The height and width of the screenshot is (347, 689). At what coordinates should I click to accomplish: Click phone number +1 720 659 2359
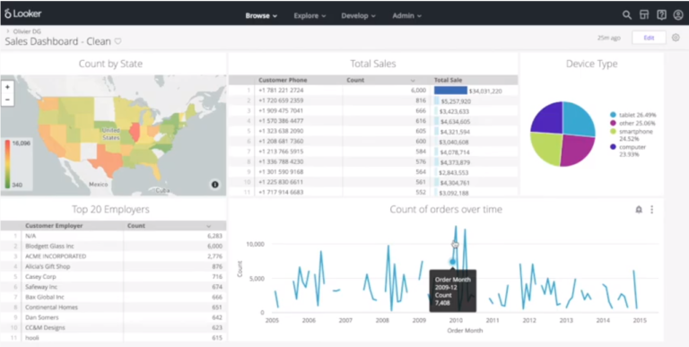click(x=281, y=100)
